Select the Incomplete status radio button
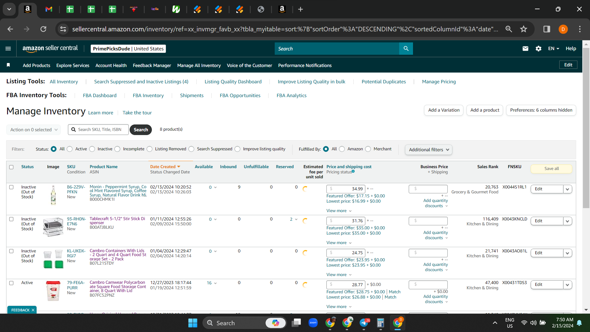The image size is (590, 332). coord(117,149)
